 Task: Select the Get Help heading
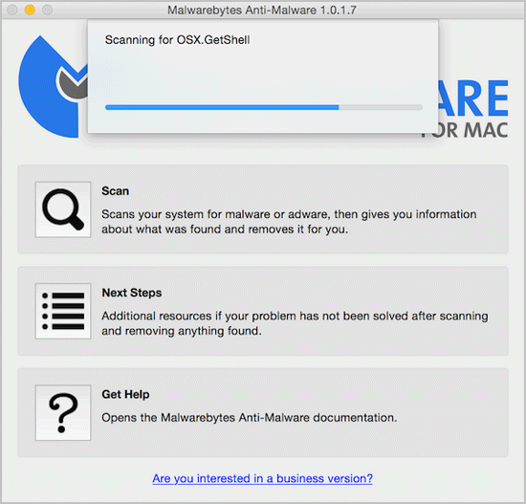pyautogui.click(x=125, y=394)
